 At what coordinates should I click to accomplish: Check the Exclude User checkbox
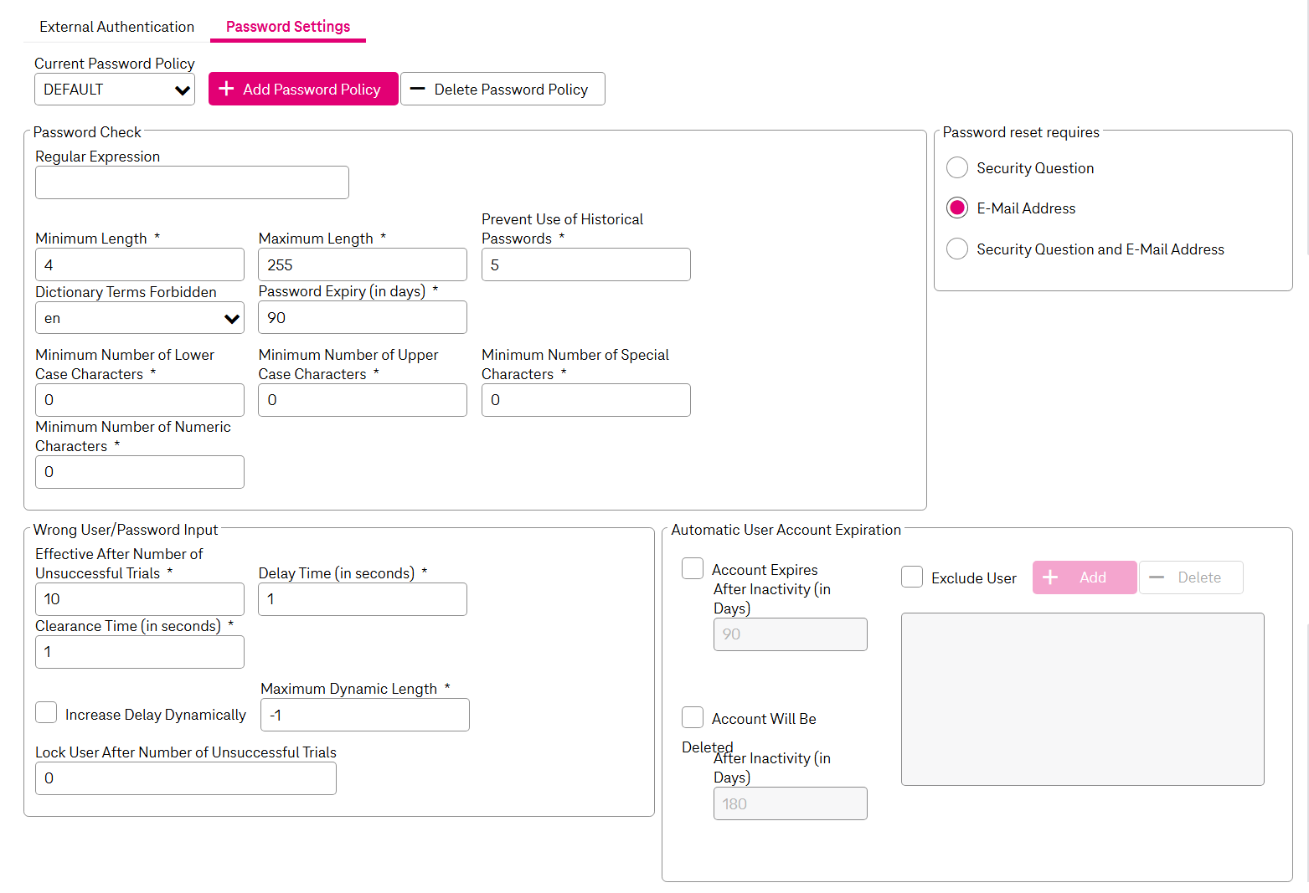pos(912,577)
